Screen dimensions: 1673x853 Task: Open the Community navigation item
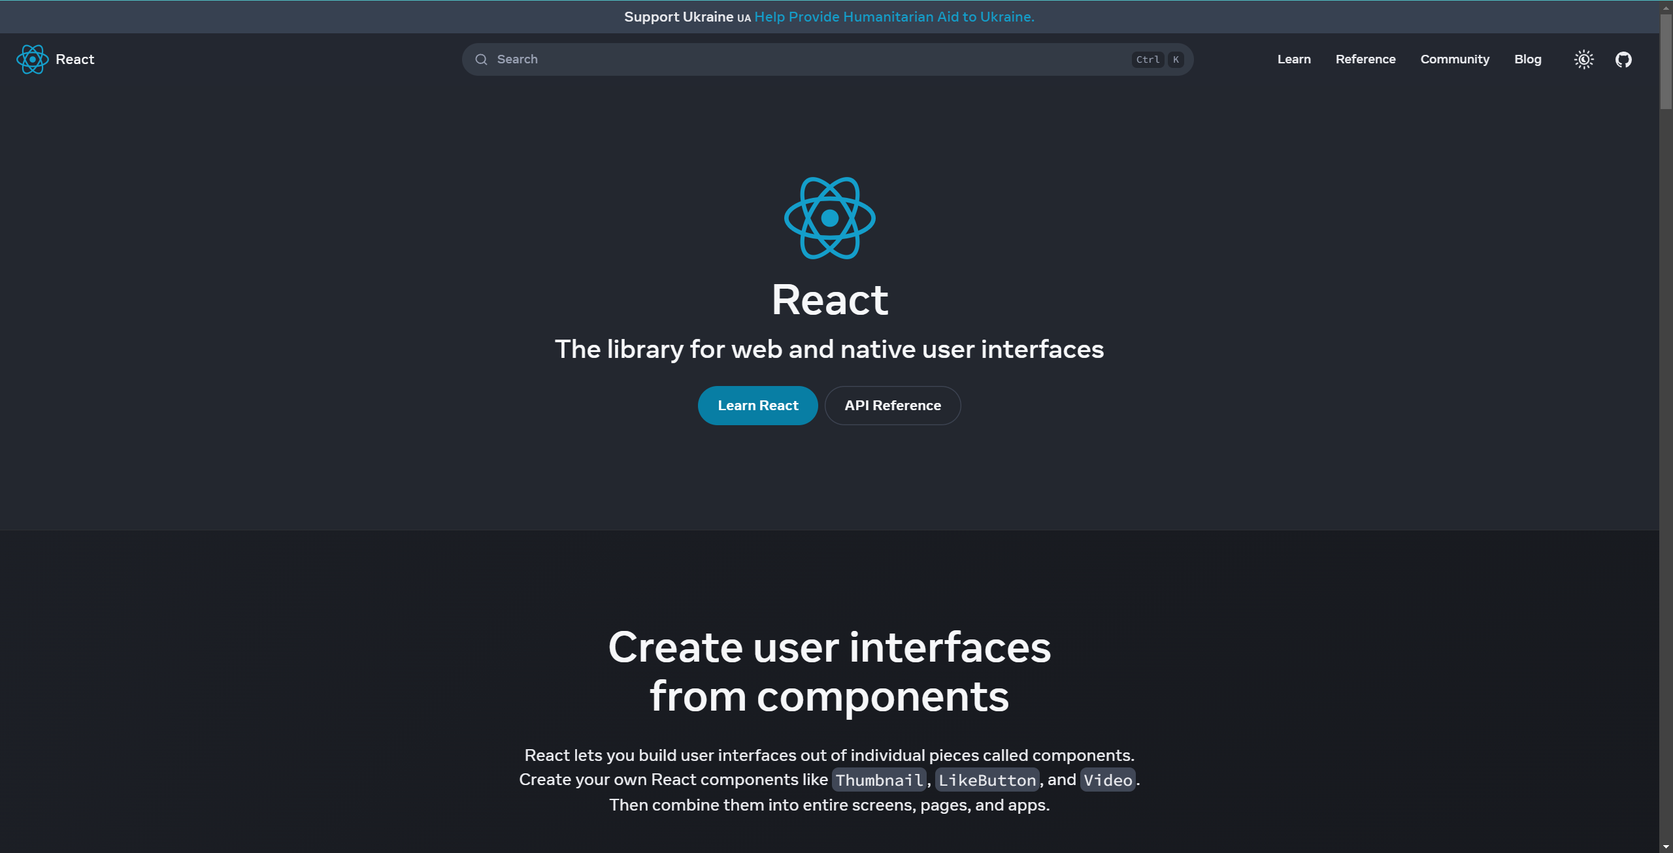[1455, 59]
